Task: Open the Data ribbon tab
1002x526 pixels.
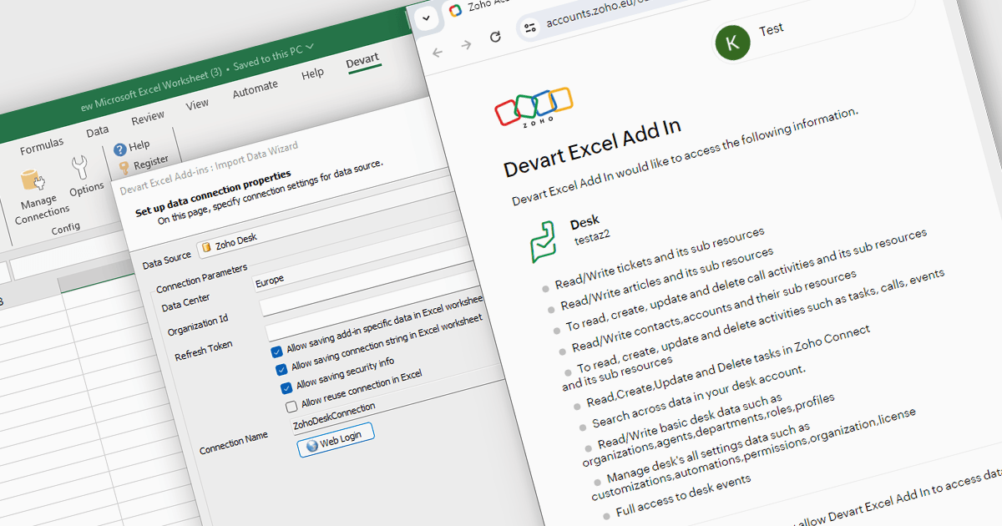Action: tap(98, 131)
